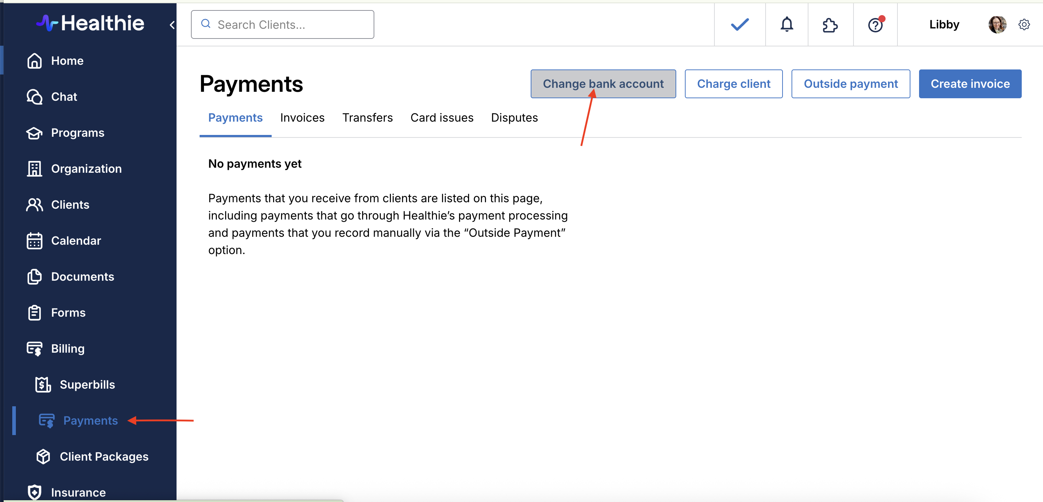
Task: Open the integrations puzzle piece icon
Action: 830,25
